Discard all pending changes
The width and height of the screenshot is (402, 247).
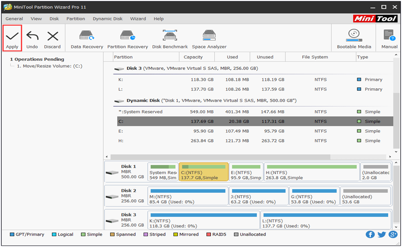tap(52, 40)
